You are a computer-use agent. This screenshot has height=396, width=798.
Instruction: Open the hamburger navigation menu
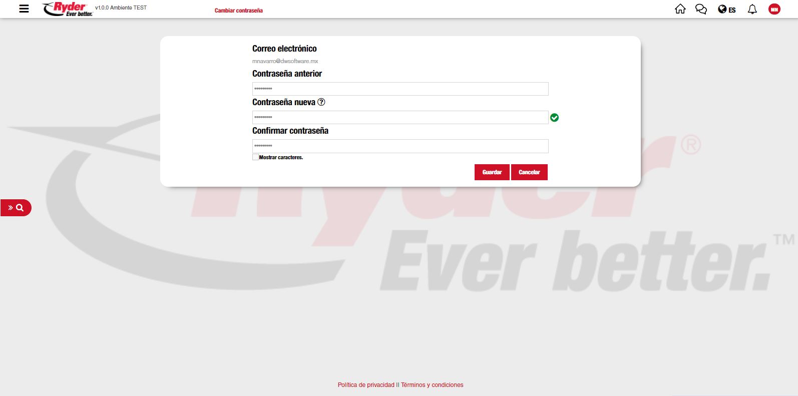(24, 9)
